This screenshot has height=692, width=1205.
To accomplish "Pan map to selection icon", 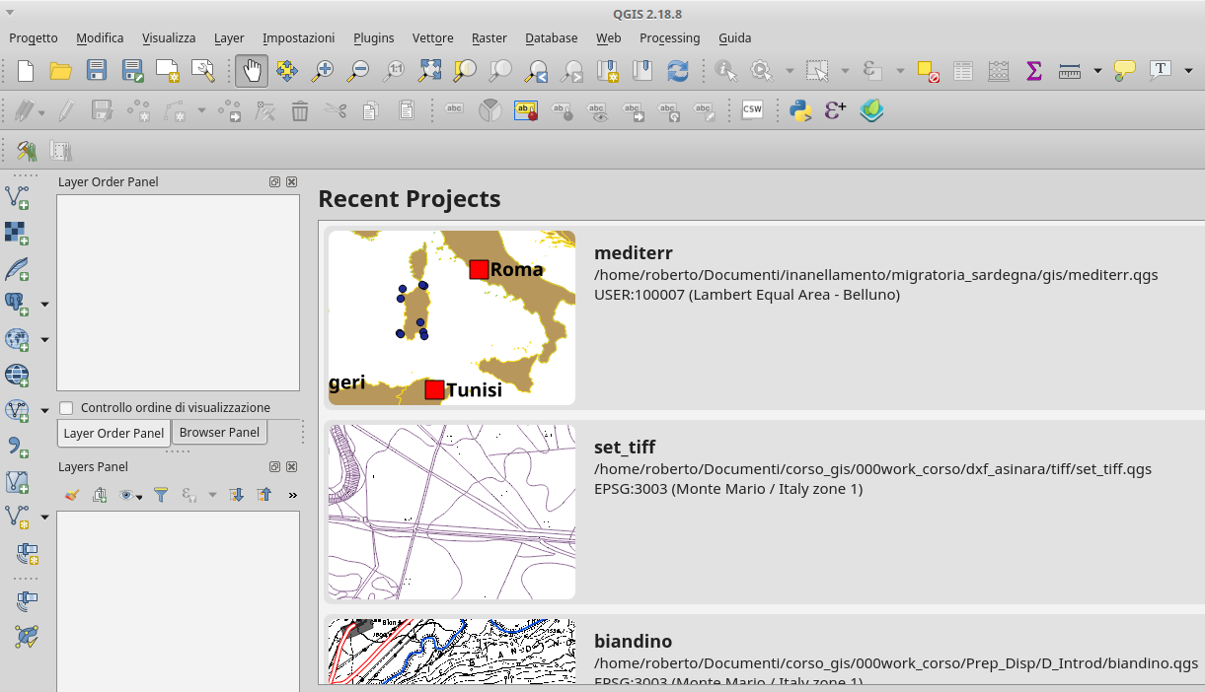I will (287, 70).
